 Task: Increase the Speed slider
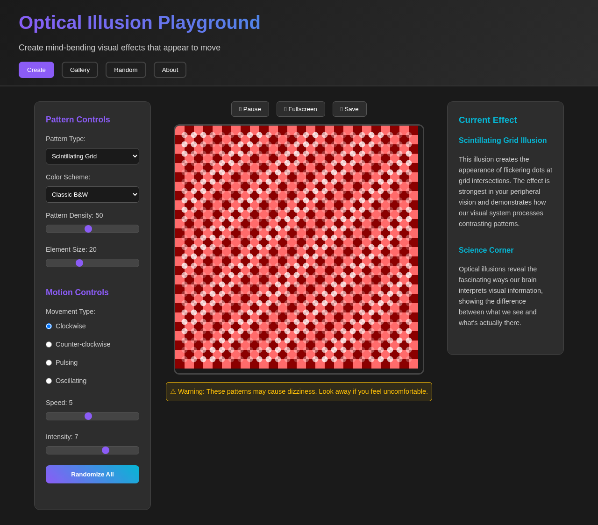coord(88,416)
